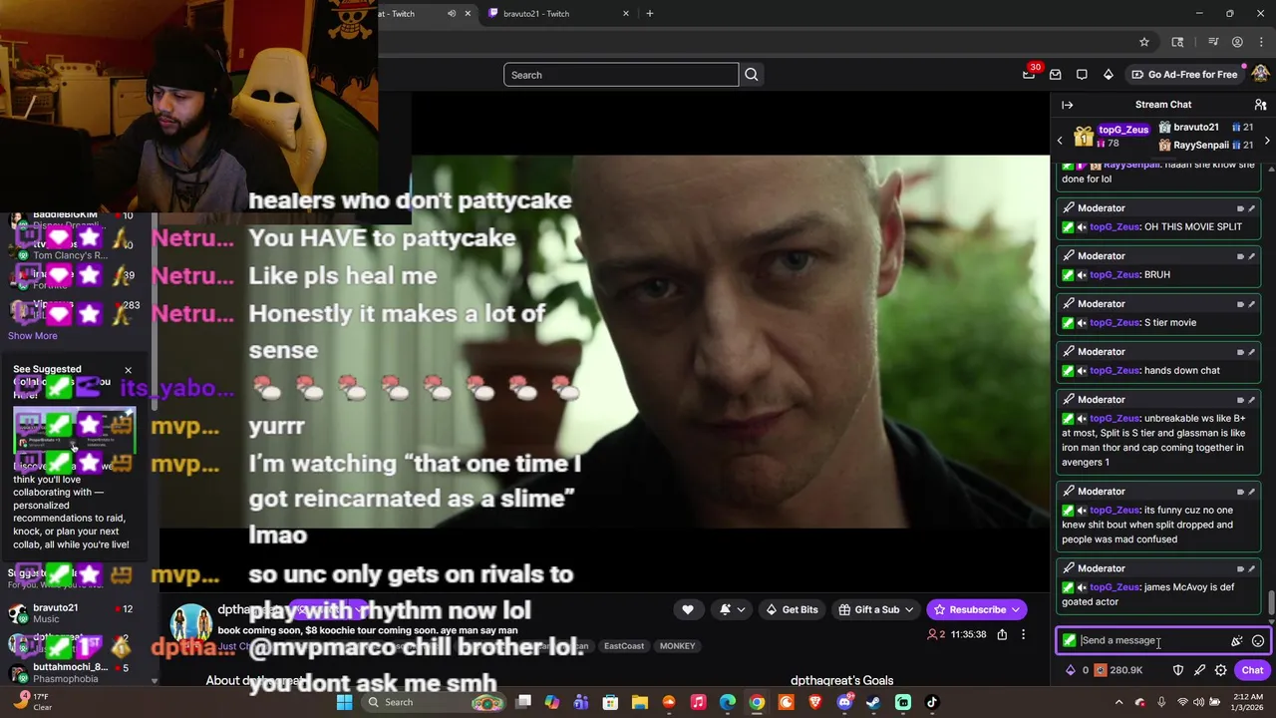Image resolution: width=1276 pixels, height=718 pixels.
Task: Toggle mute icon on topG_Zeus 'BRUH' message
Action: (1082, 275)
